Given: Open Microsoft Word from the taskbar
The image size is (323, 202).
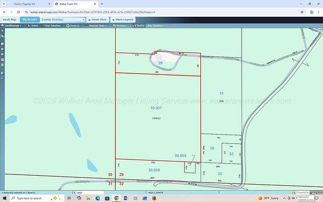Looking at the screenshot, I should coord(125,198).
